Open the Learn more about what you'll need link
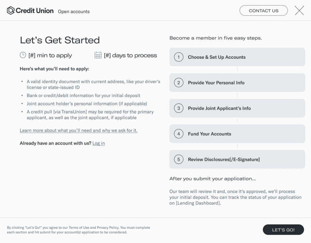Viewport: 311px width, 243px height. 78,130
